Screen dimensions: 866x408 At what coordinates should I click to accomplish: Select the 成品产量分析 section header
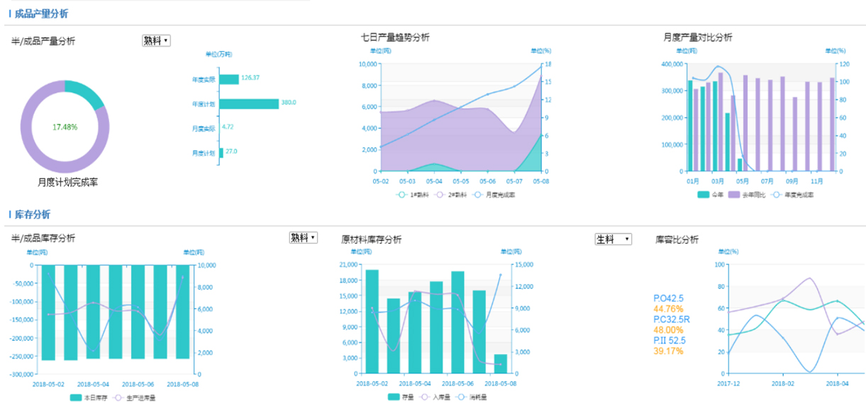coord(41,14)
